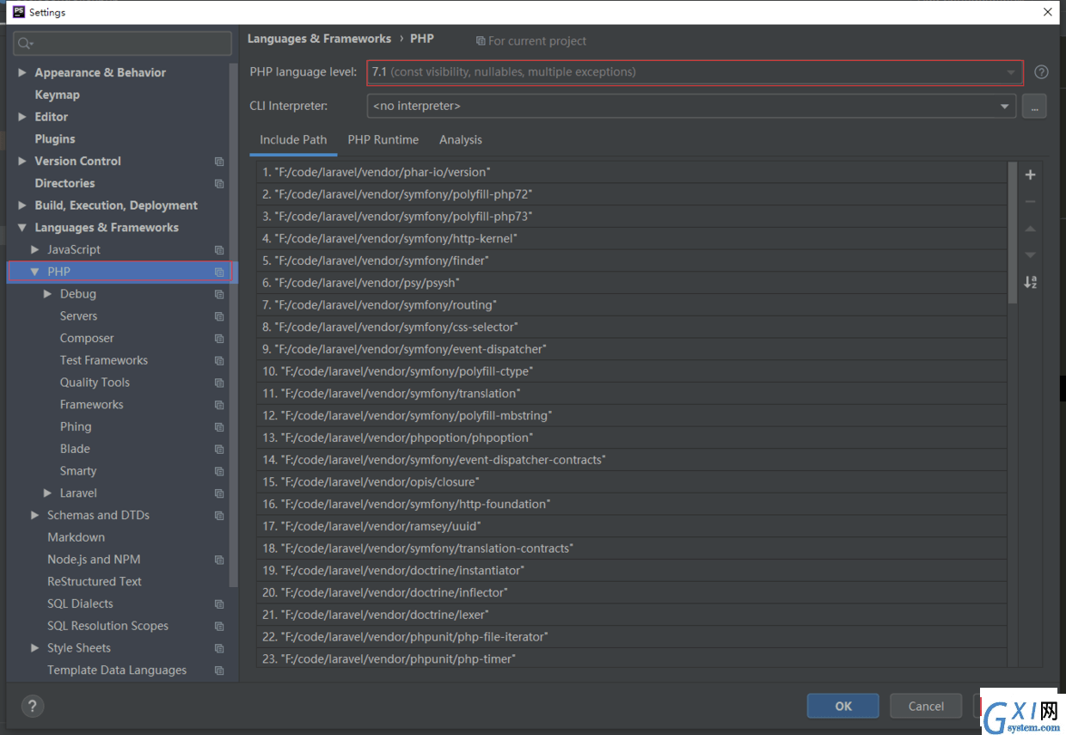Click the project-level icon next to Node.js and NPM

tap(219, 560)
